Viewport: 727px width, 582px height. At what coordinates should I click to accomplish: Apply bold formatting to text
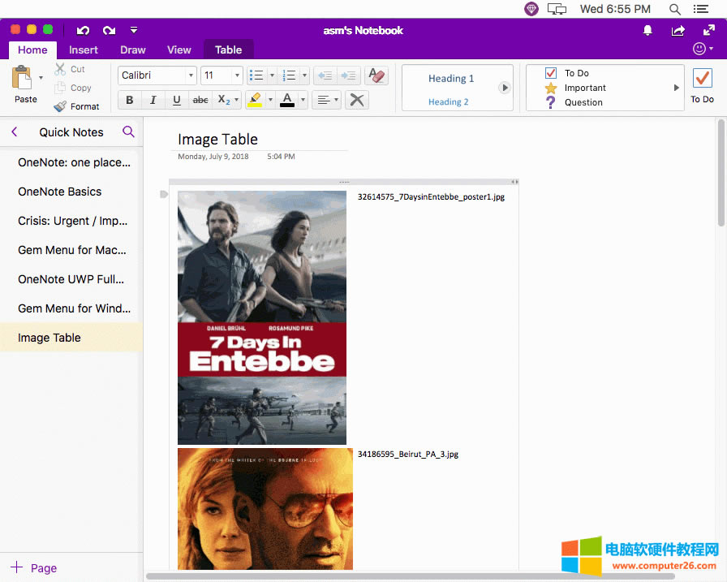(x=129, y=100)
